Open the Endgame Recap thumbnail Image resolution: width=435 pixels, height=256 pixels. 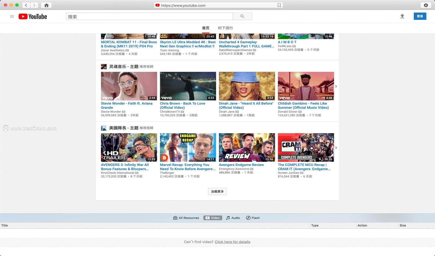(x=188, y=147)
